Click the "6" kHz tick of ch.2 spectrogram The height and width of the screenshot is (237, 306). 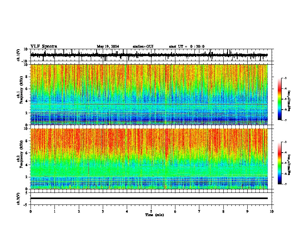tap(27, 153)
